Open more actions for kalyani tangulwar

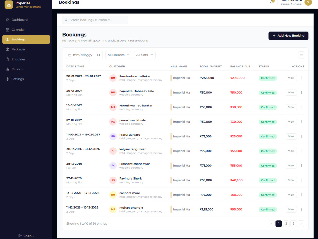coord(301,151)
